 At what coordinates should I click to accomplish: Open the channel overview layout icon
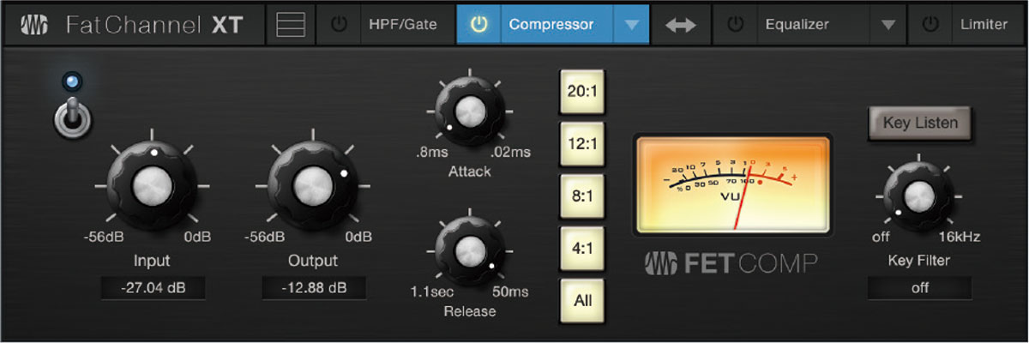(x=291, y=25)
